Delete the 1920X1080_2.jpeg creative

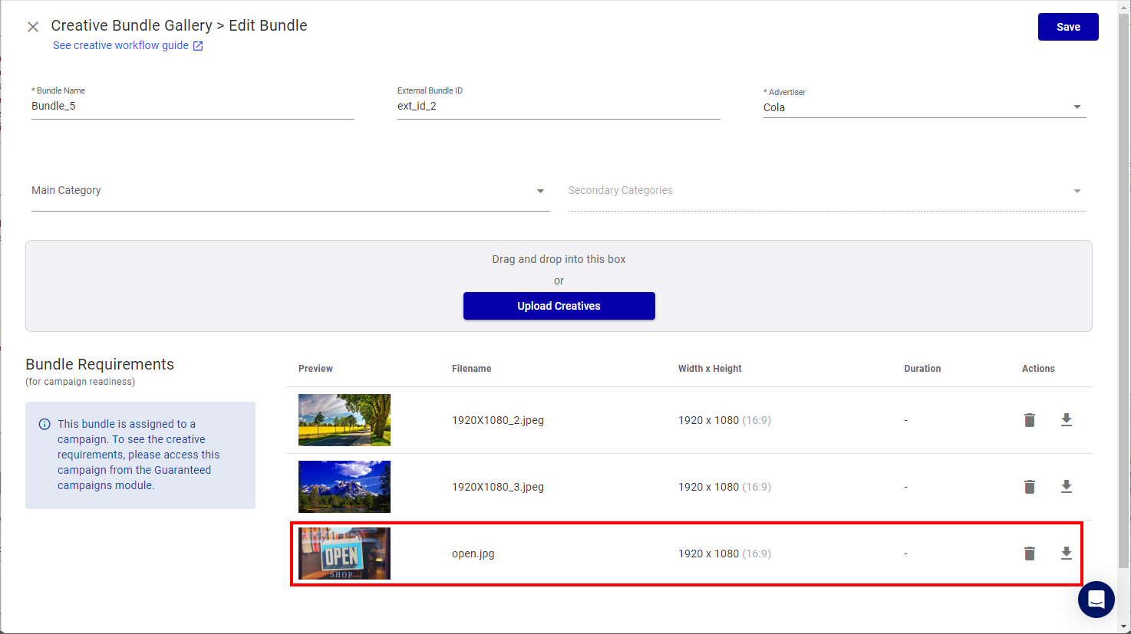click(1030, 420)
